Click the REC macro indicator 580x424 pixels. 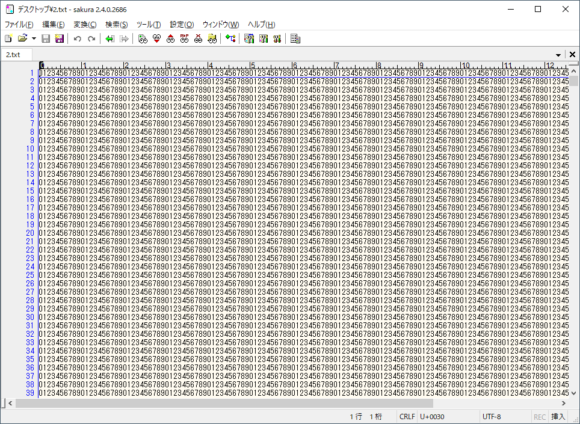(x=540, y=417)
